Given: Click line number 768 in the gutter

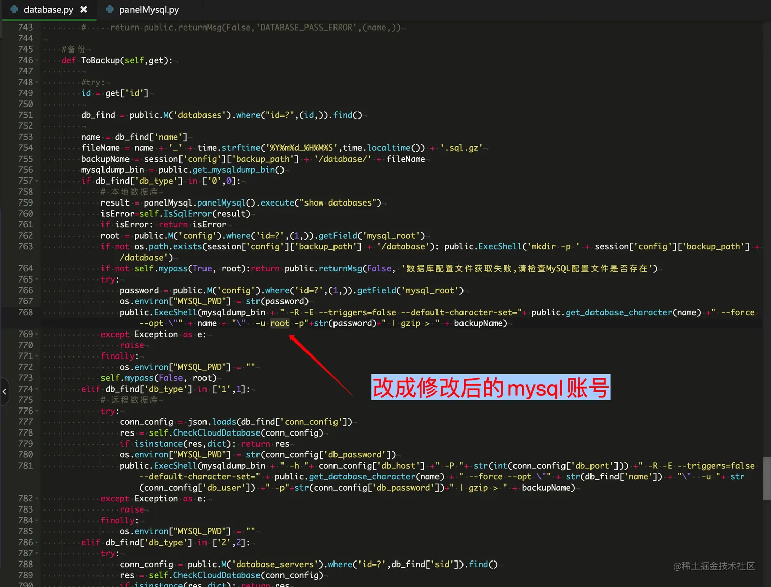Looking at the screenshot, I should (x=25, y=312).
